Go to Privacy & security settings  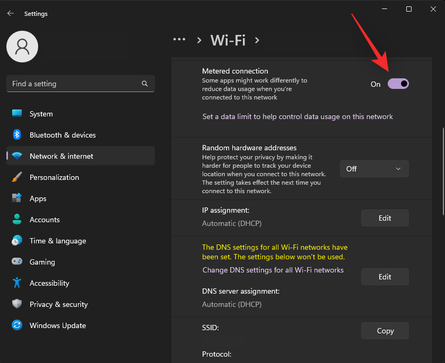58,304
